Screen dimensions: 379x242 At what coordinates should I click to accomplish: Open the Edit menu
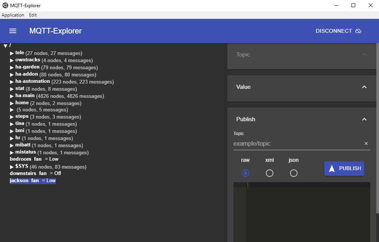point(32,15)
